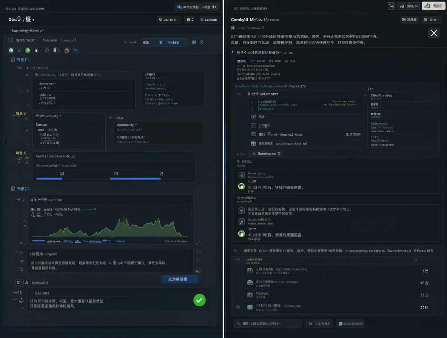
Task: Click the bottom icon right of the text card
Action: 199,270
